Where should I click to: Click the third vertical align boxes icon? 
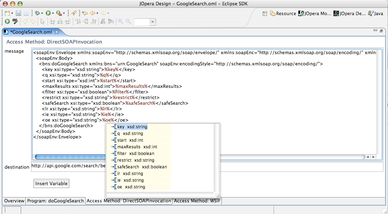point(93,22)
